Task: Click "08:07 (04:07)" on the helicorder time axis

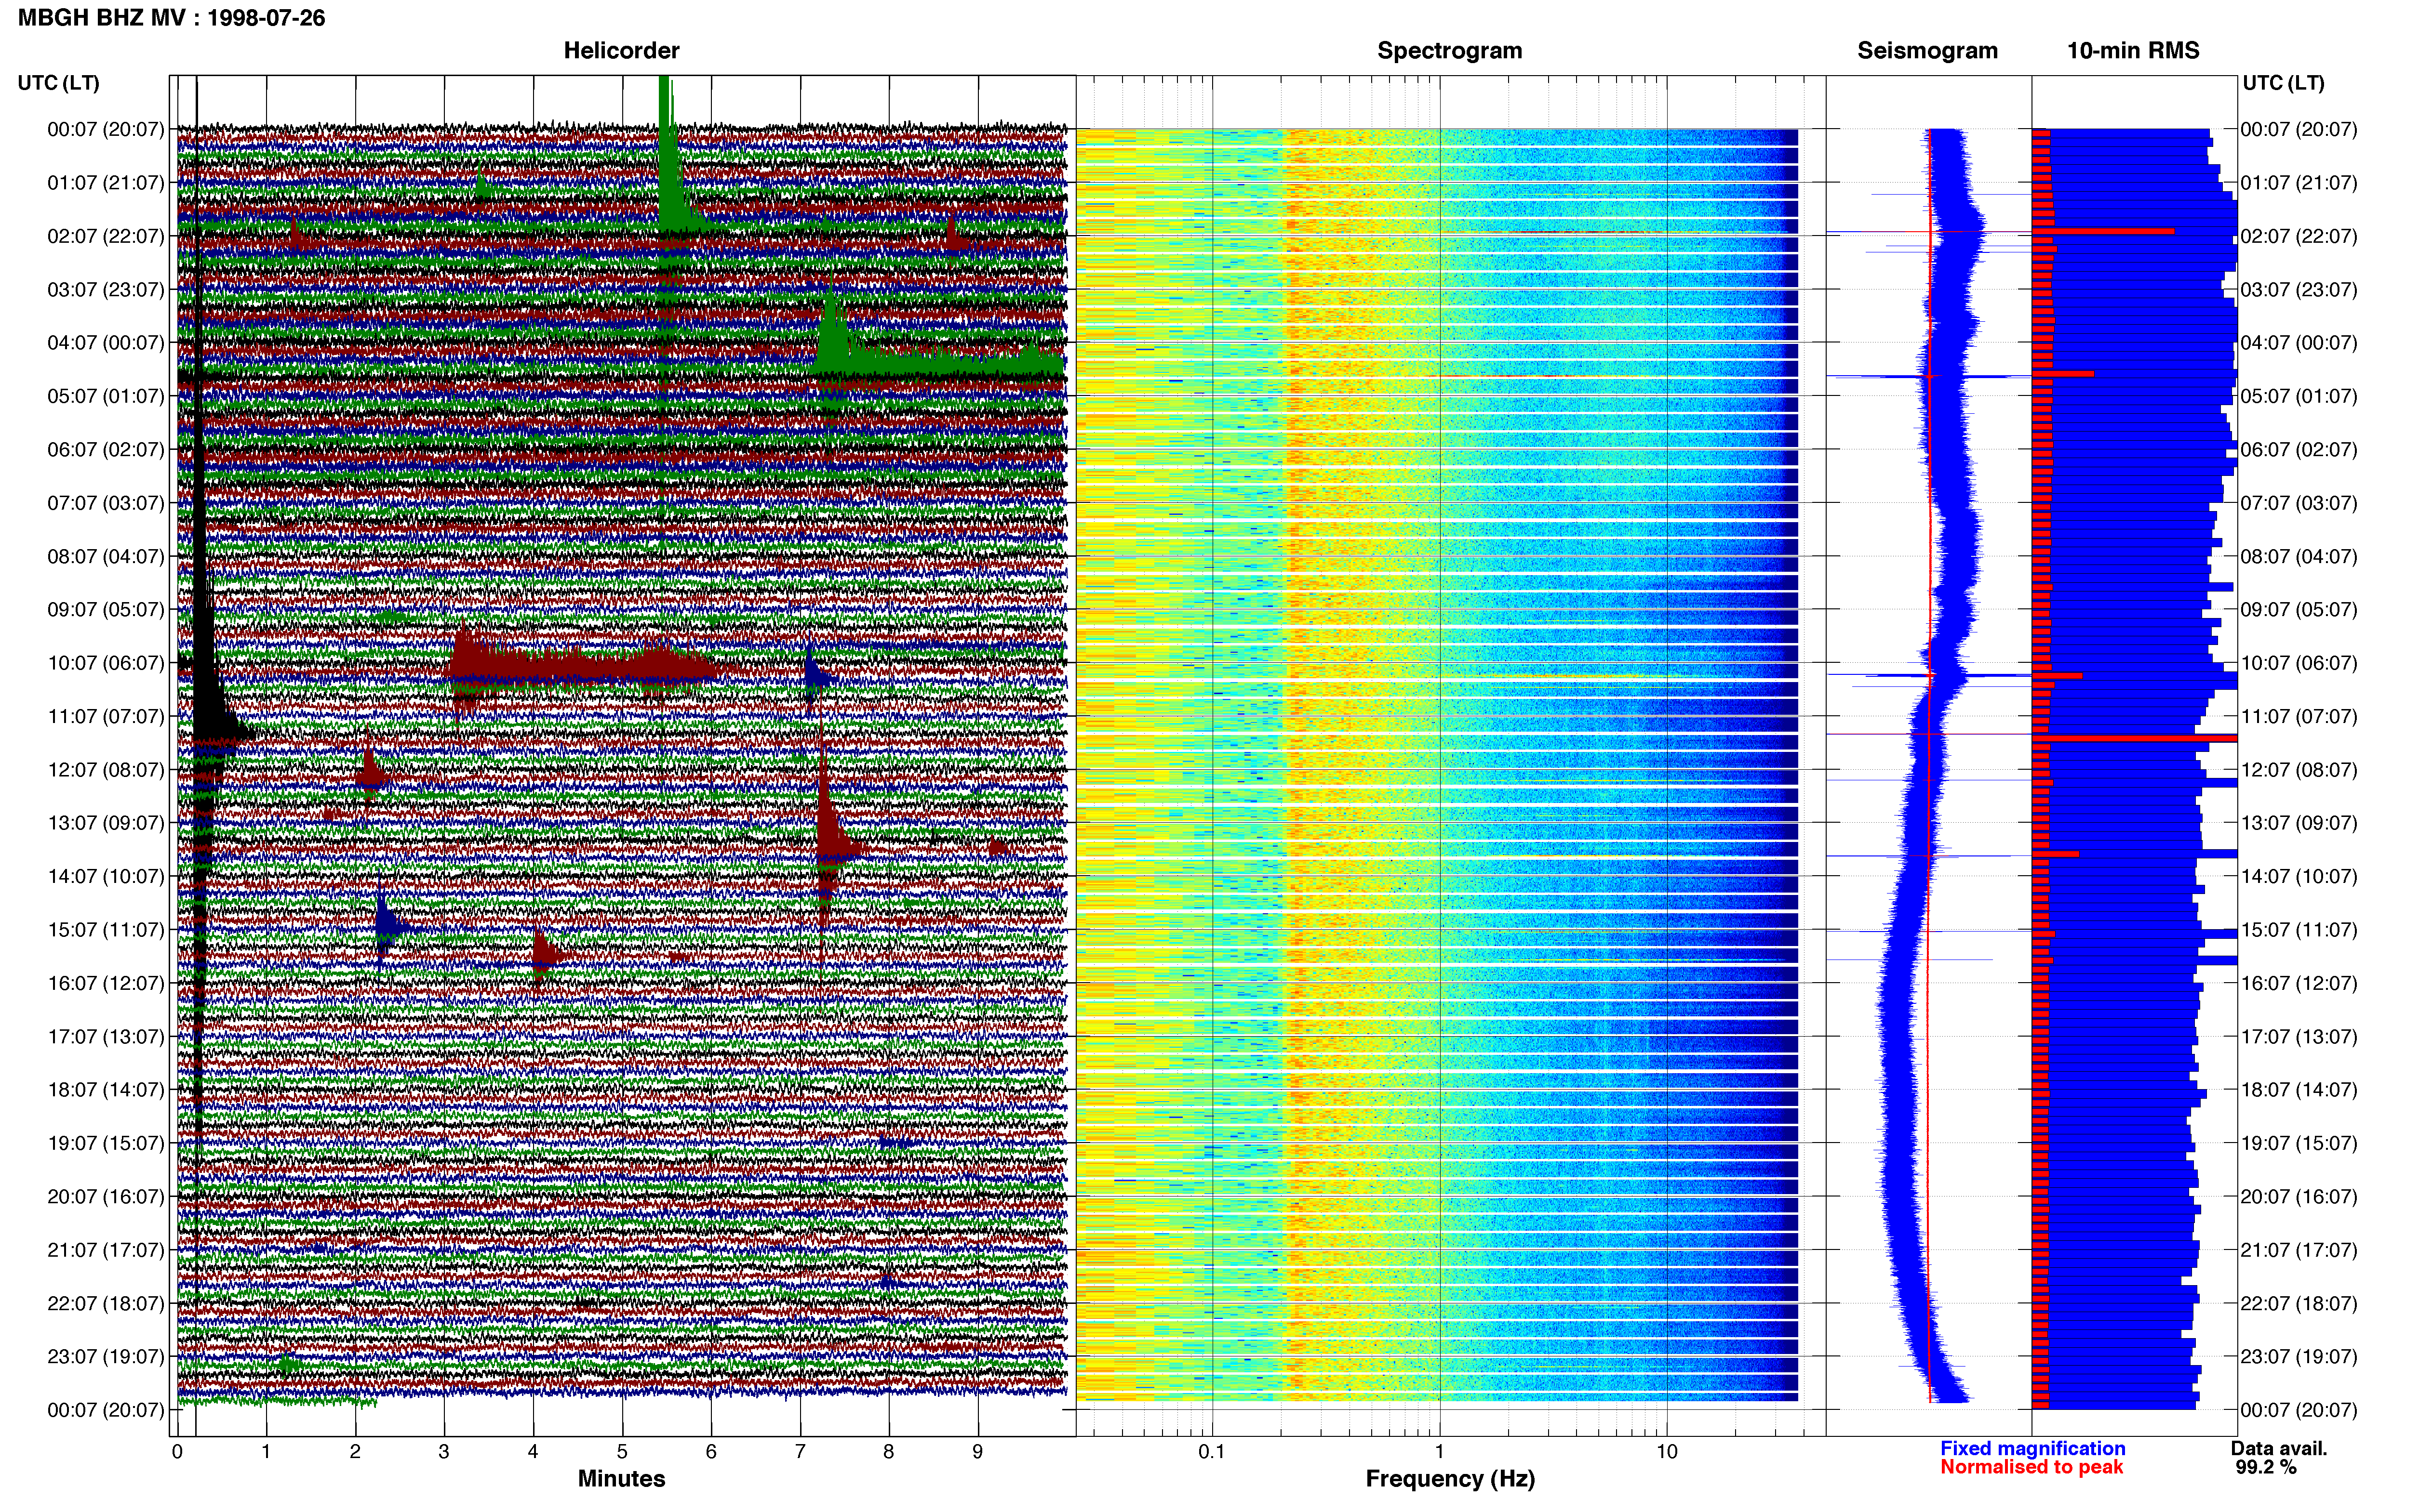Action: point(105,556)
